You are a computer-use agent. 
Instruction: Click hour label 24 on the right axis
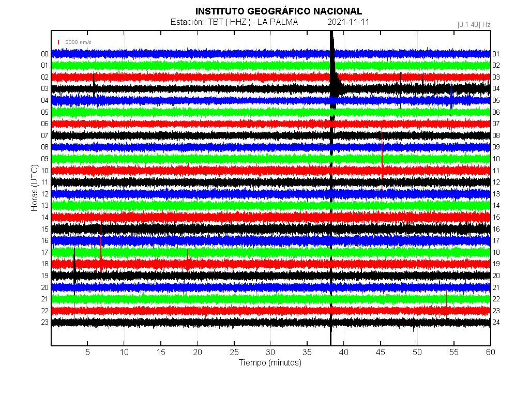pos(496,322)
